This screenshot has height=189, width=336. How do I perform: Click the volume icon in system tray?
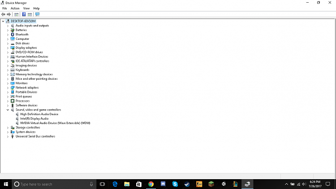click(304, 184)
